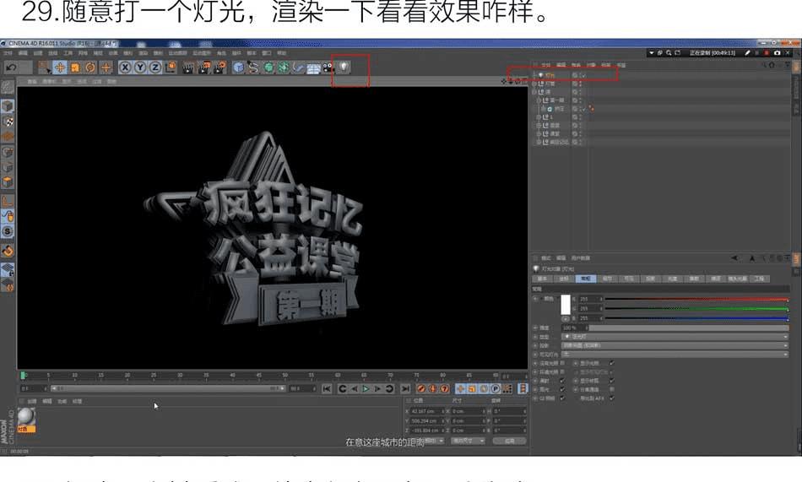
Task: Click the white light color swatch
Action: (x=565, y=305)
